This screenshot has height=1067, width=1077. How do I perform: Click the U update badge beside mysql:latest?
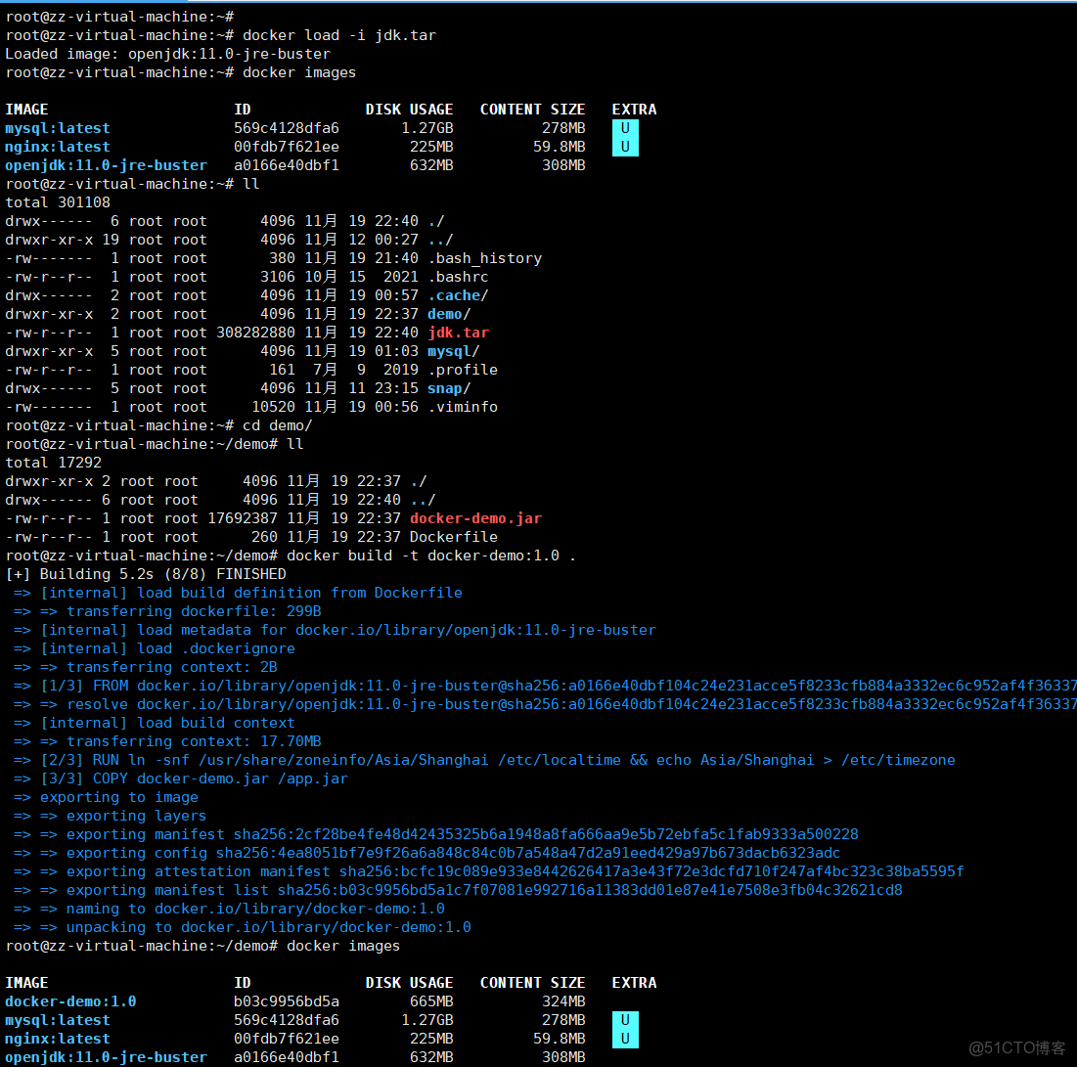(x=624, y=127)
